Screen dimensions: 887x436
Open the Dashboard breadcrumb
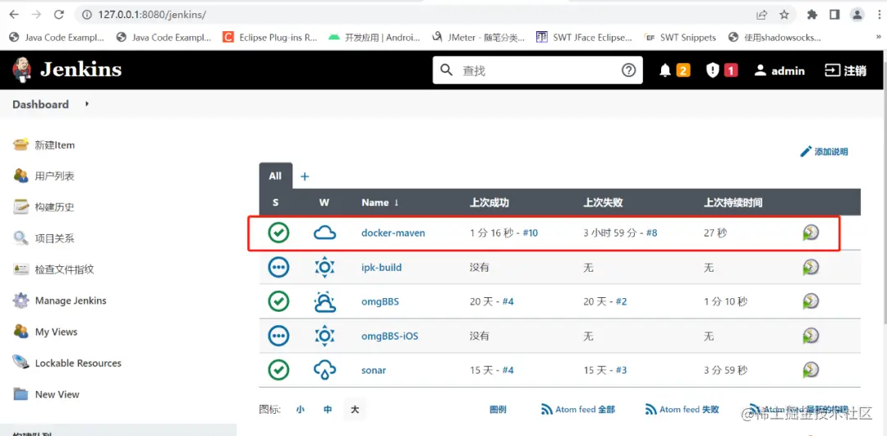[40, 104]
